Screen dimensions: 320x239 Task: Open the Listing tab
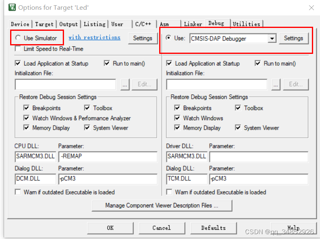click(94, 24)
